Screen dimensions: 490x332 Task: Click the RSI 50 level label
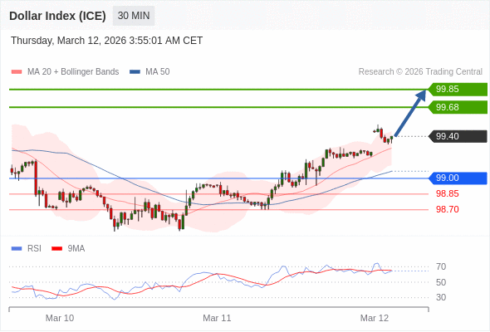click(441, 282)
